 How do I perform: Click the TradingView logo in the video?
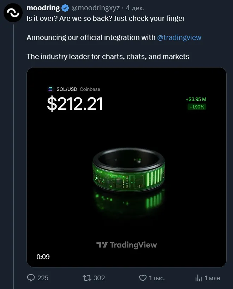point(127,245)
